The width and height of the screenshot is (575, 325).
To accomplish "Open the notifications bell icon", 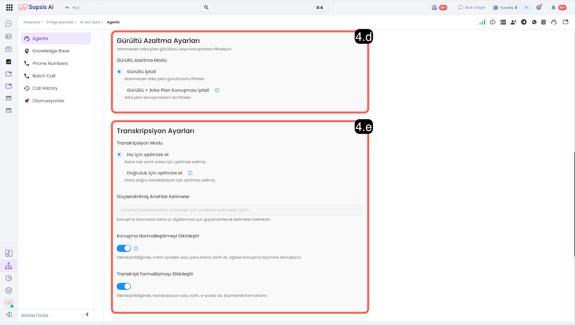I will (x=553, y=8).
